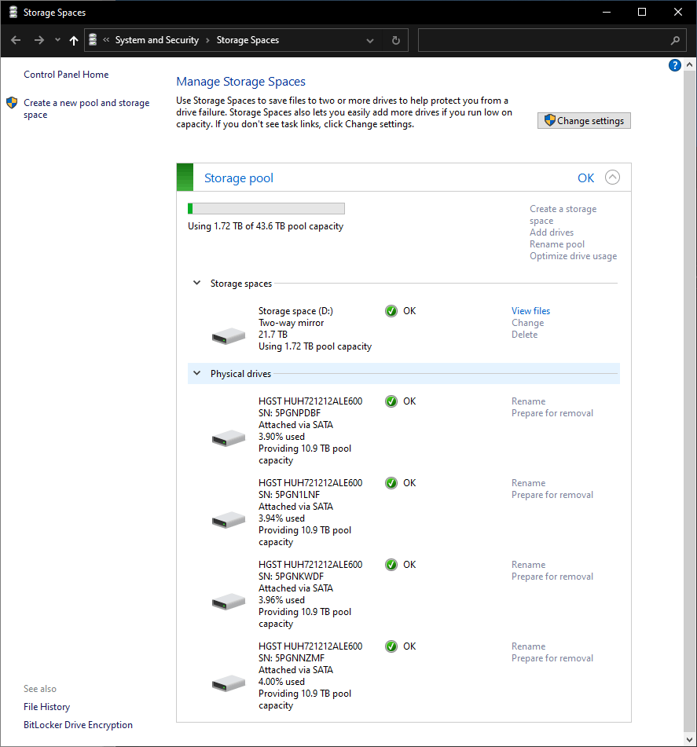The width and height of the screenshot is (697, 747).
Task: Click the drive icon for SN: 5PGN1LNF
Action: pos(229,520)
